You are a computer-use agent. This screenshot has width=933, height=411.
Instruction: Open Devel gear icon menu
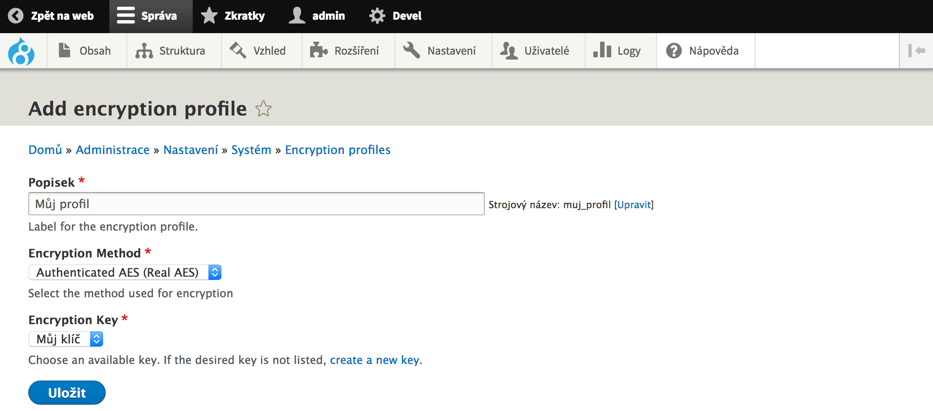click(x=377, y=16)
